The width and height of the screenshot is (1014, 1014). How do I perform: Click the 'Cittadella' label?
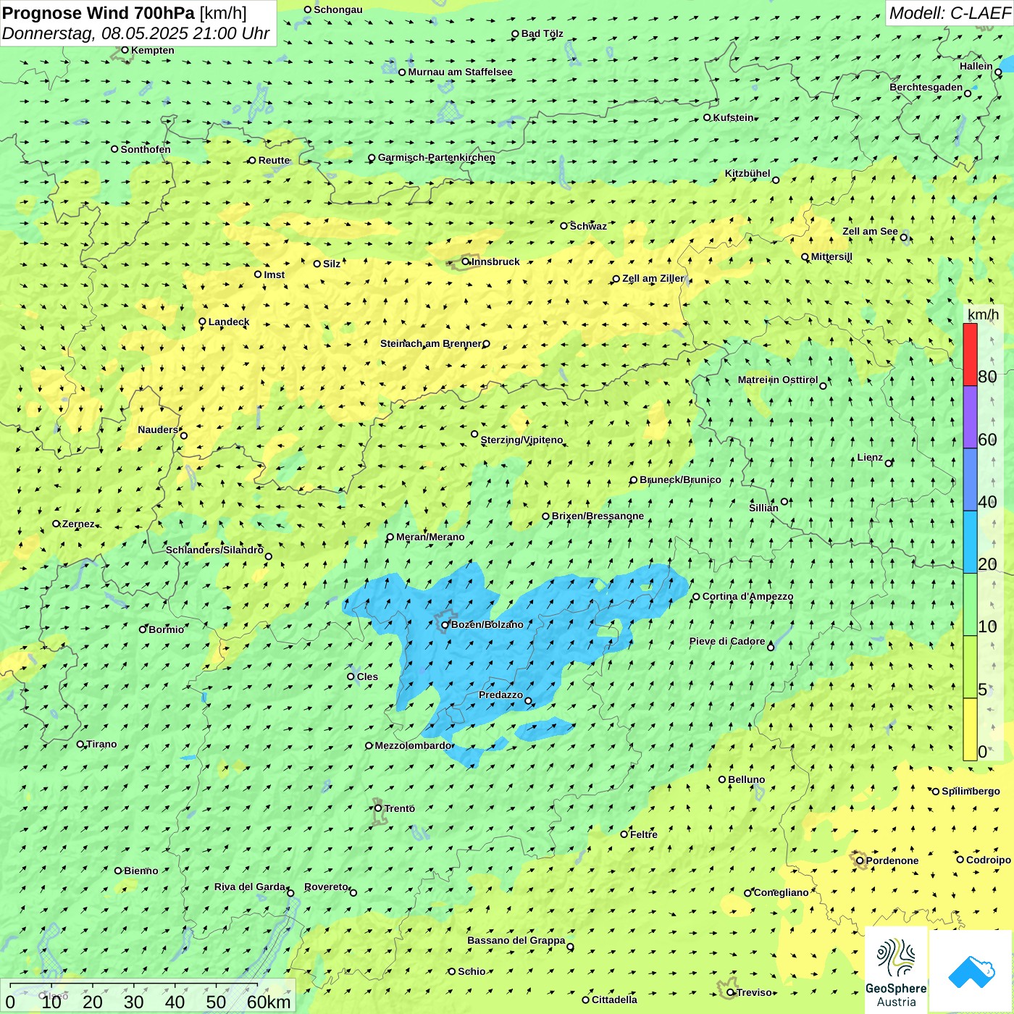pos(614,1000)
